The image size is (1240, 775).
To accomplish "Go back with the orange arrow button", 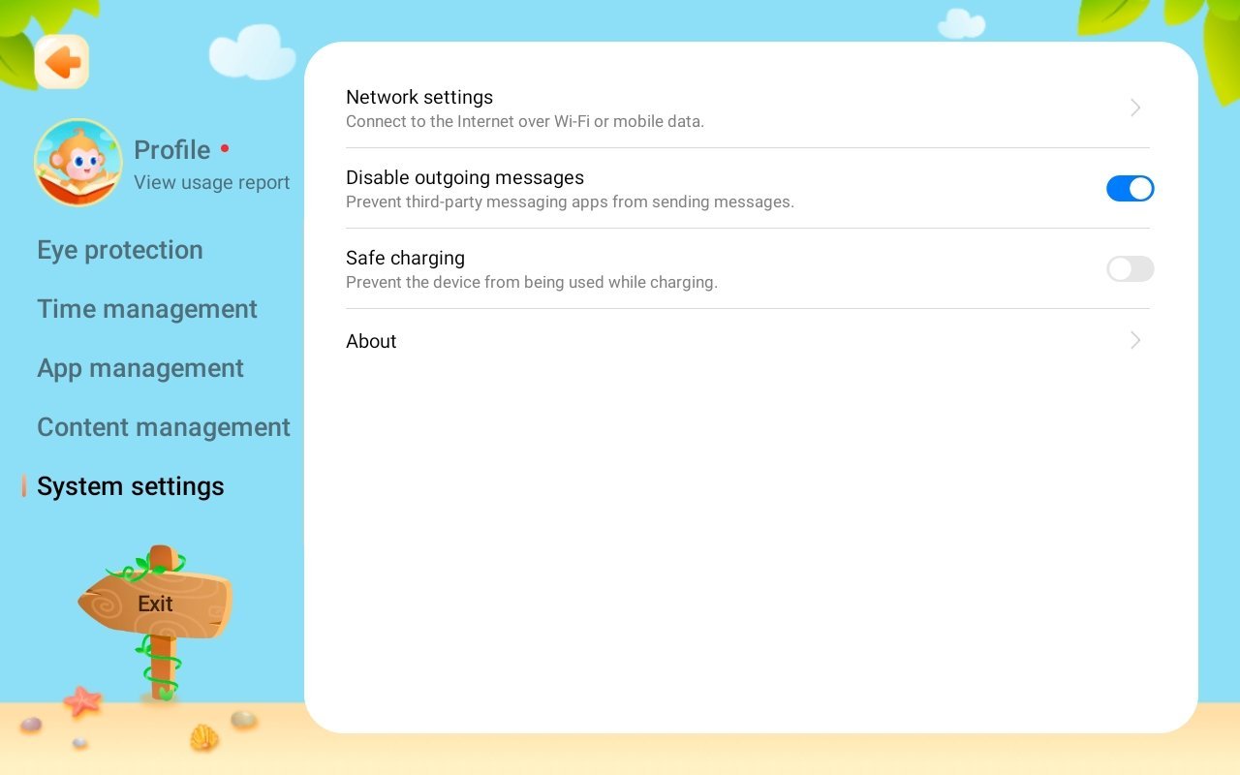I will coord(62,62).
